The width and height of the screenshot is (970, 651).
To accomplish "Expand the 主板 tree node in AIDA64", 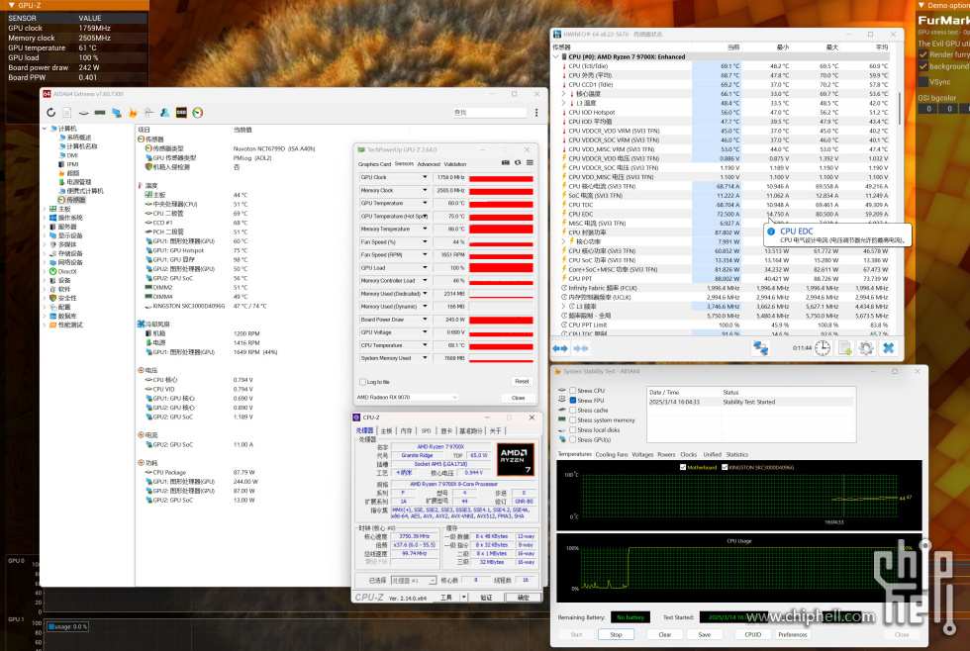I will 45,209.
